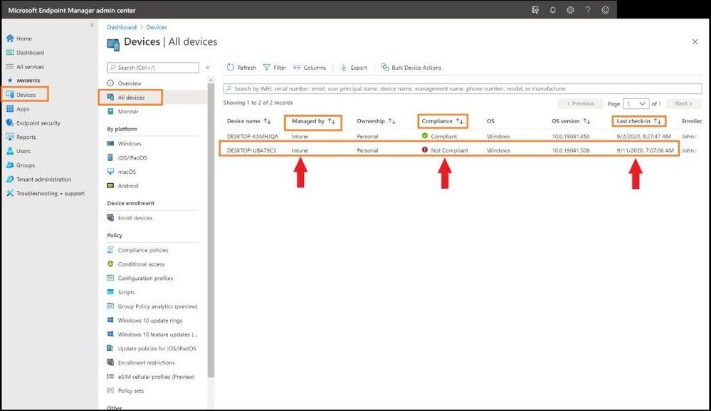Click the Dashboard breadcrumb link
The image size is (711, 411).
click(122, 27)
